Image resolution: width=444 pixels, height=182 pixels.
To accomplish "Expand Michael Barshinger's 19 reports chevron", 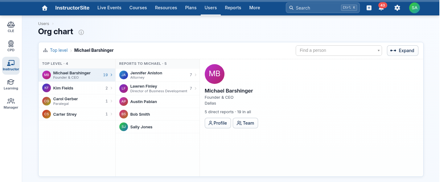I will tap(111, 75).
